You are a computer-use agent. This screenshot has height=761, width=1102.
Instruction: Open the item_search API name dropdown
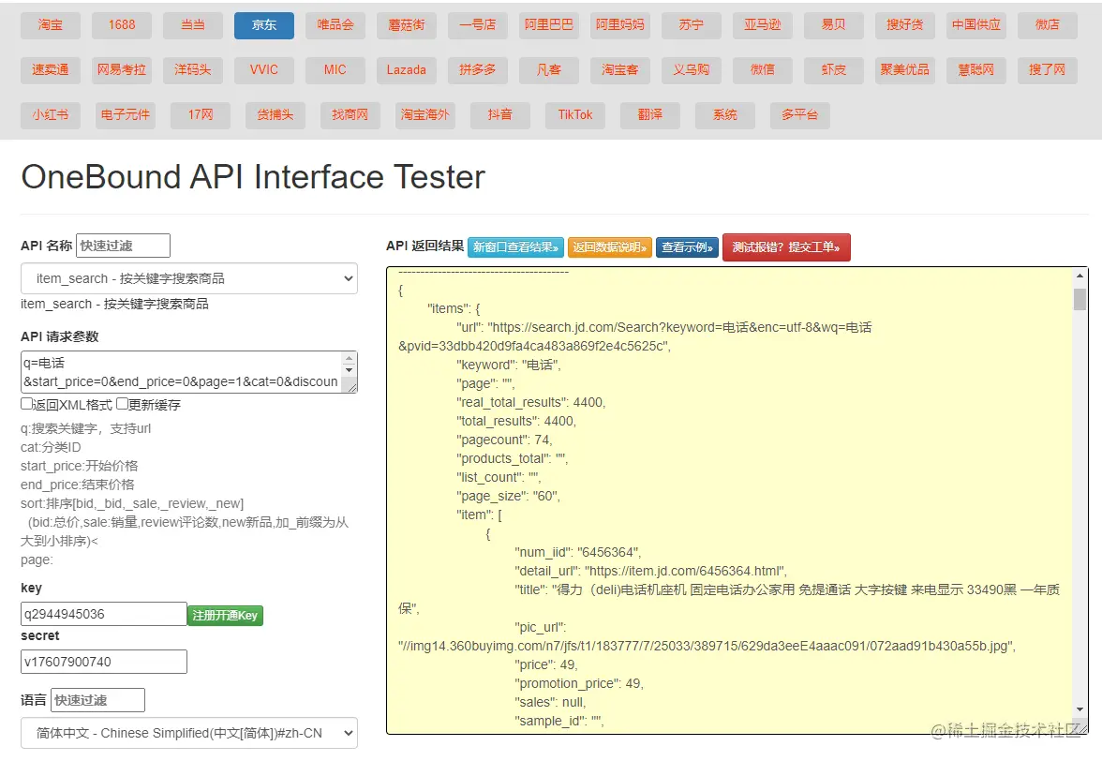point(188,278)
